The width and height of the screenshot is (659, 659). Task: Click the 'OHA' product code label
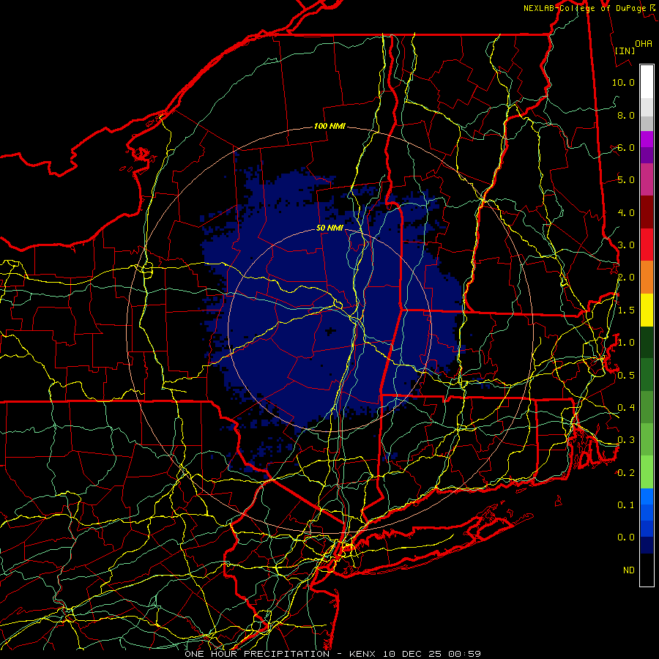[x=644, y=43]
